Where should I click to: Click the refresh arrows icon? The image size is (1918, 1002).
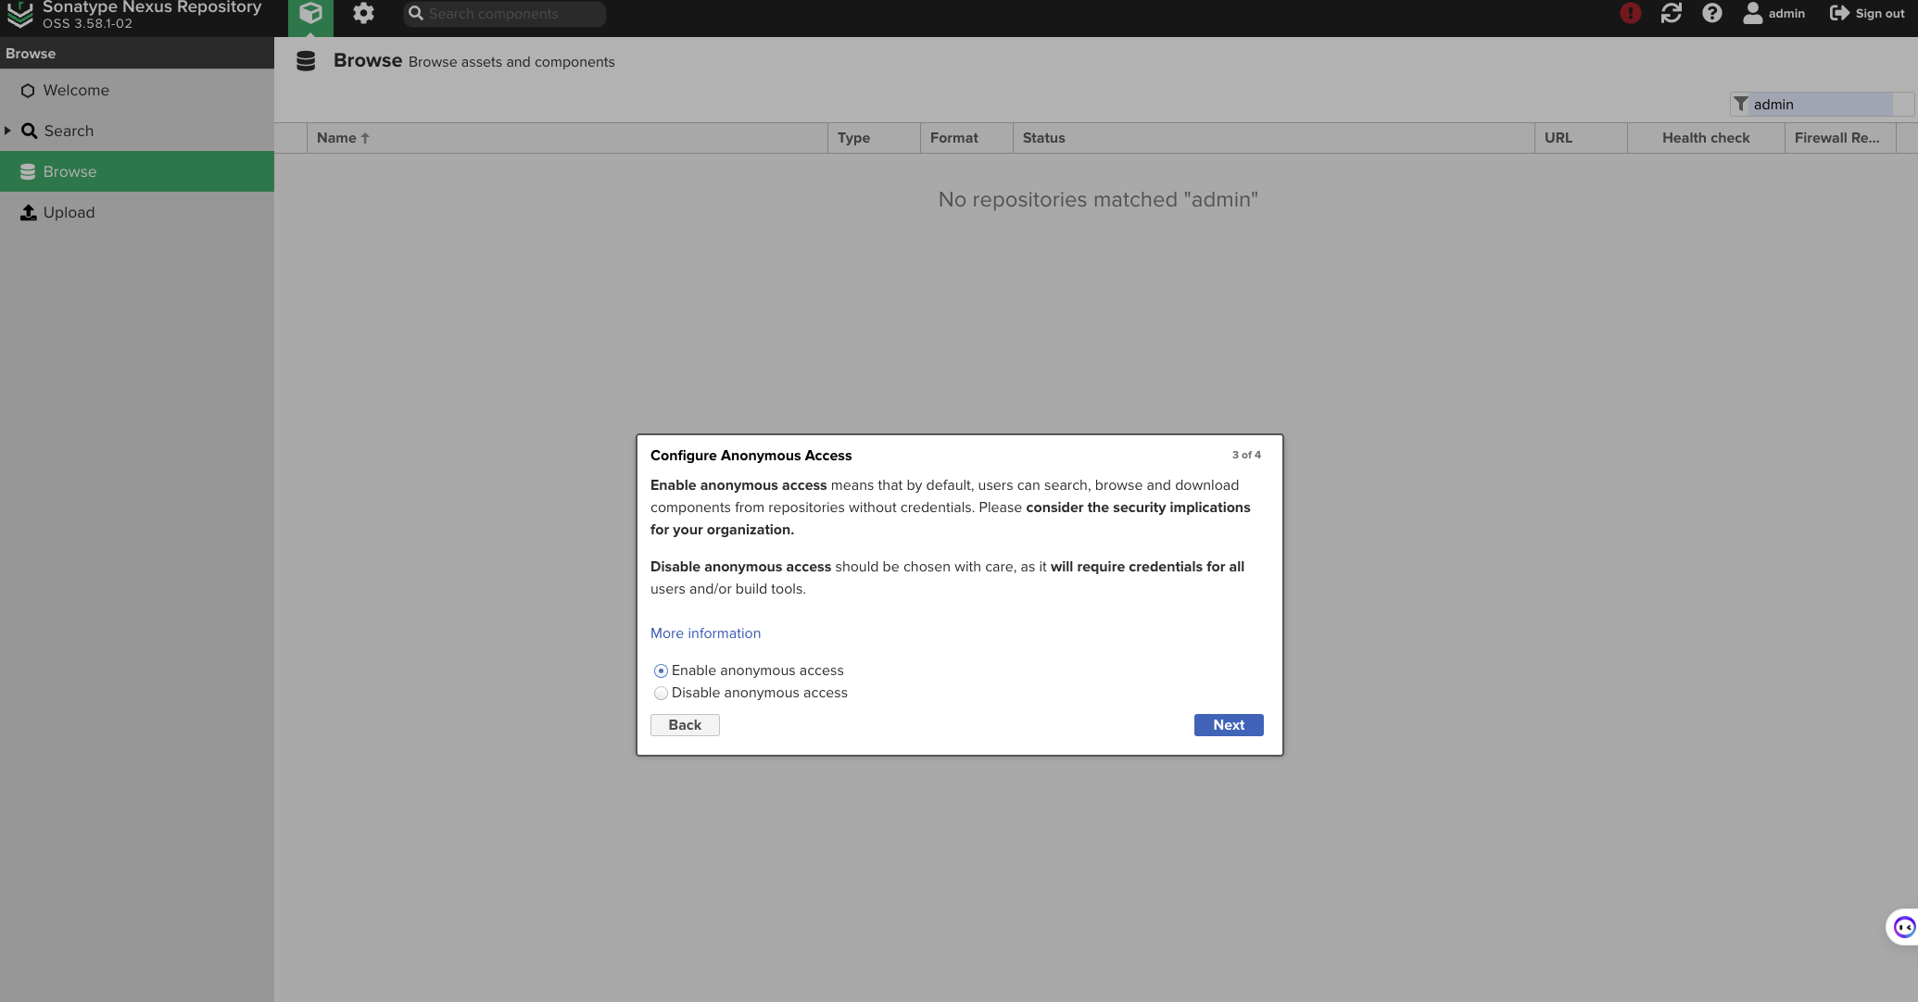pyautogui.click(x=1671, y=13)
